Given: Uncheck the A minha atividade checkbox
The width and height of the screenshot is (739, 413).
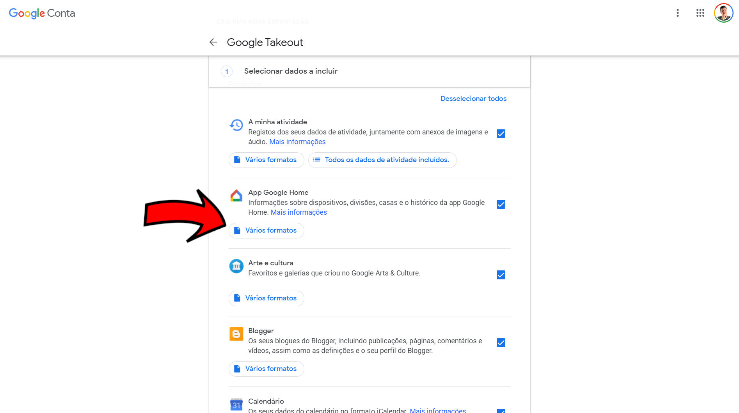Looking at the screenshot, I should pyautogui.click(x=501, y=134).
